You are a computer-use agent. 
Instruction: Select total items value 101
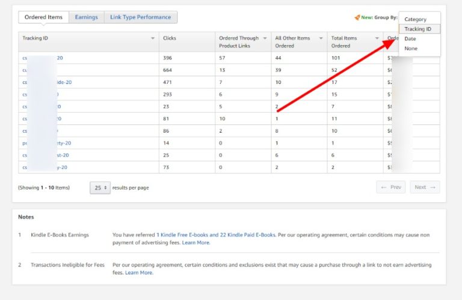tap(336, 58)
